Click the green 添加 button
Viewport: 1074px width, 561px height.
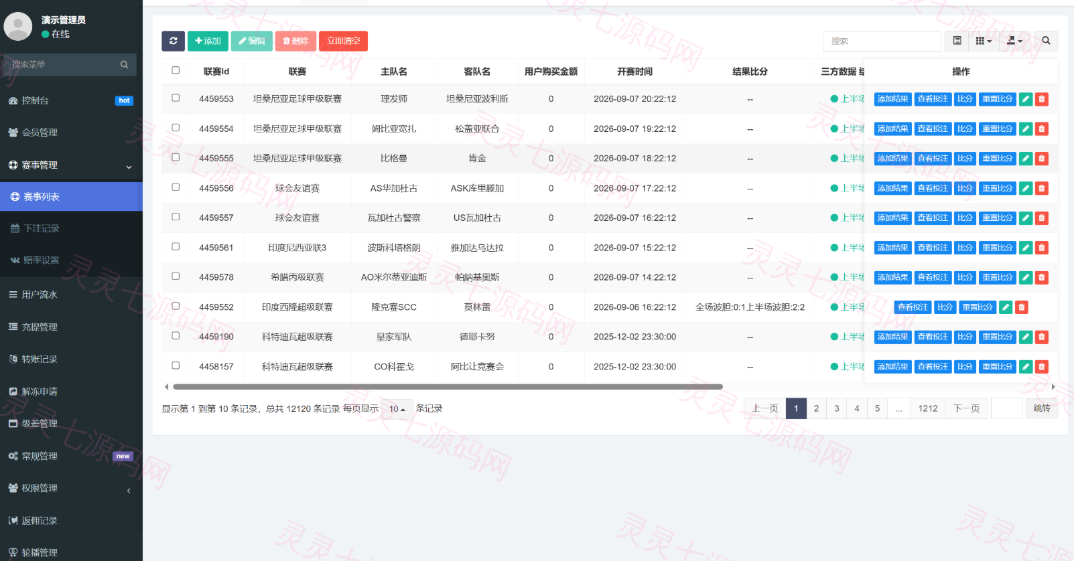click(x=208, y=41)
